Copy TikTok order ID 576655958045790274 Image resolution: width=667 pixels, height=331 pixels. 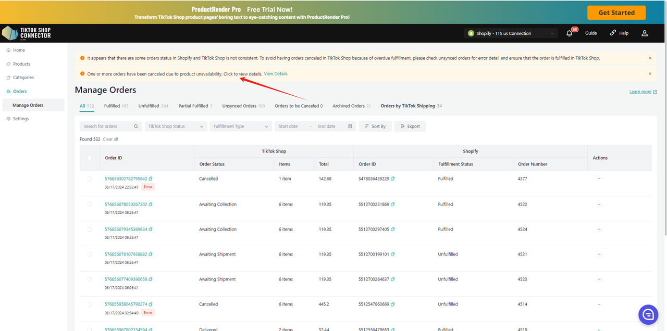click(x=151, y=304)
